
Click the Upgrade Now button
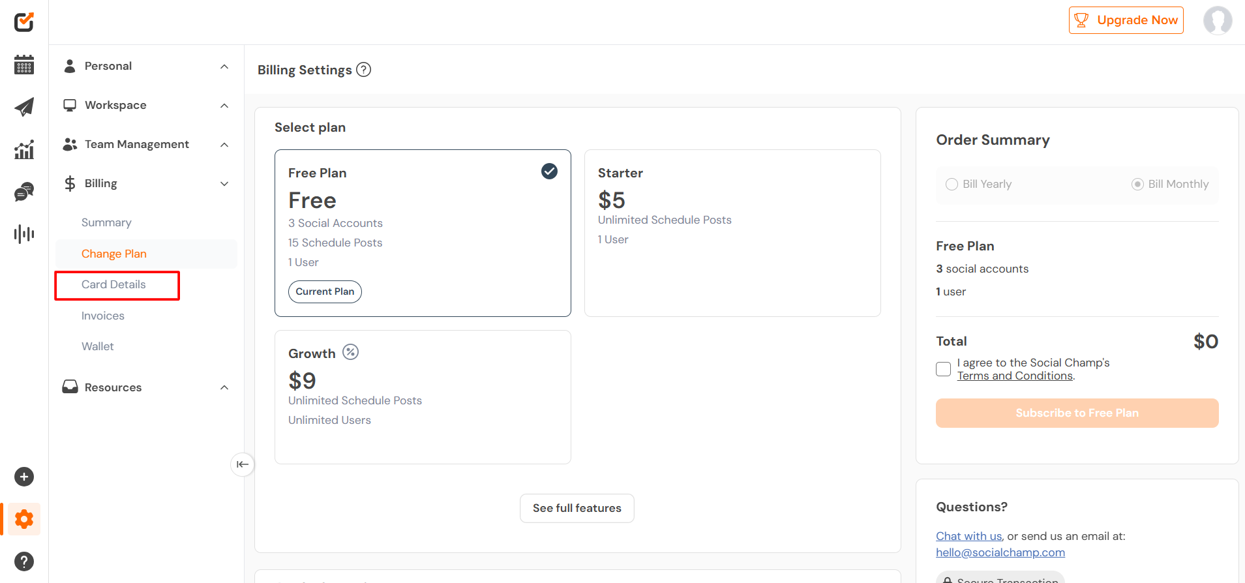point(1126,20)
